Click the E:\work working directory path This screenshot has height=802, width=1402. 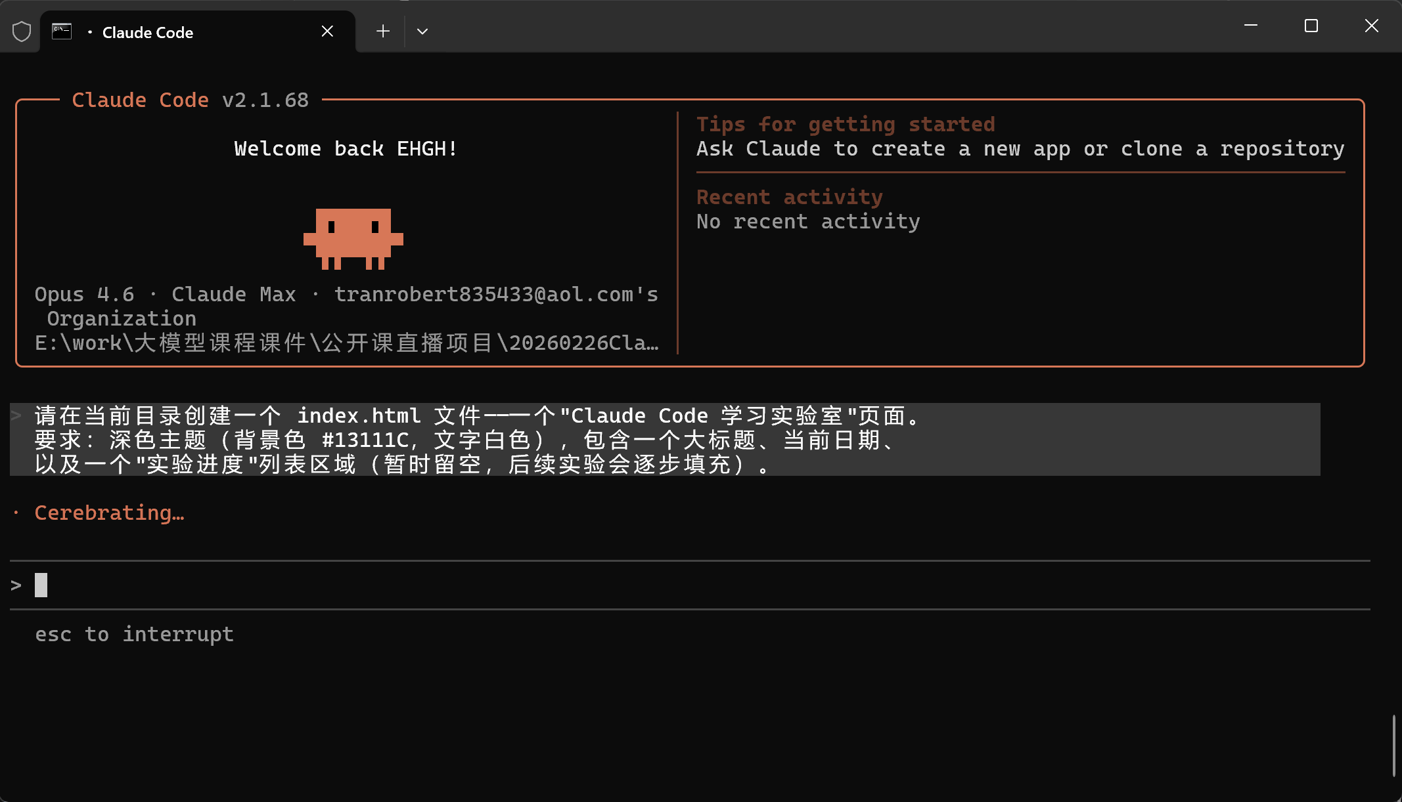[x=346, y=343]
